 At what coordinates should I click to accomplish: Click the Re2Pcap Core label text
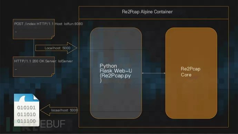click(x=190, y=72)
